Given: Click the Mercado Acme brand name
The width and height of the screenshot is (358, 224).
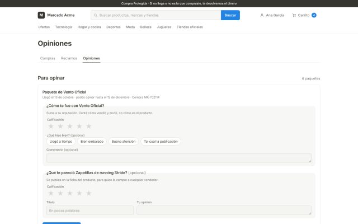Looking at the screenshot, I should click(61, 15).
